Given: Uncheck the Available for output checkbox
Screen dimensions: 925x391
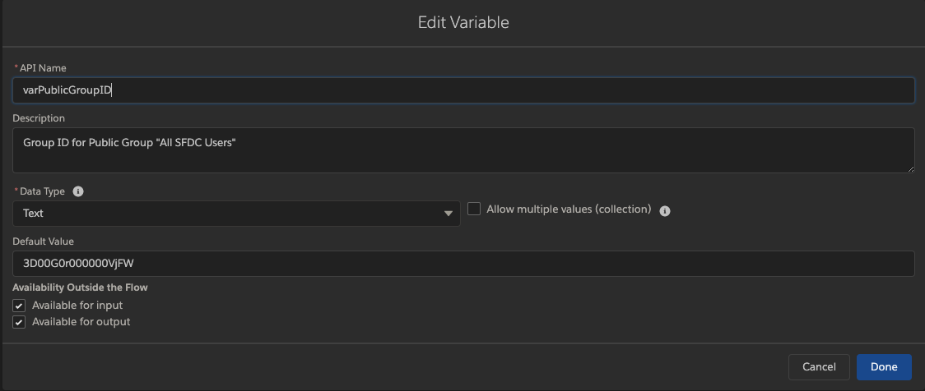Looking at the screenshot, I should click(20, 322).
